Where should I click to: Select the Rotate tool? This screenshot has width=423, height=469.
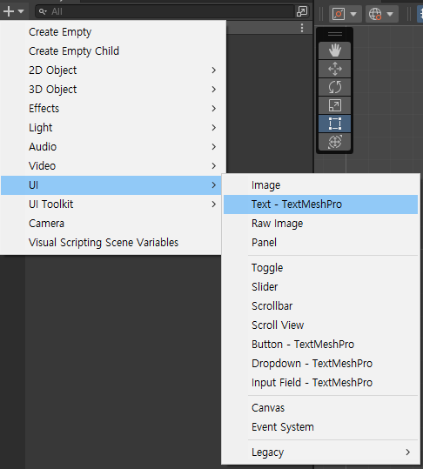pyautogui.click(x=335, y=87)
